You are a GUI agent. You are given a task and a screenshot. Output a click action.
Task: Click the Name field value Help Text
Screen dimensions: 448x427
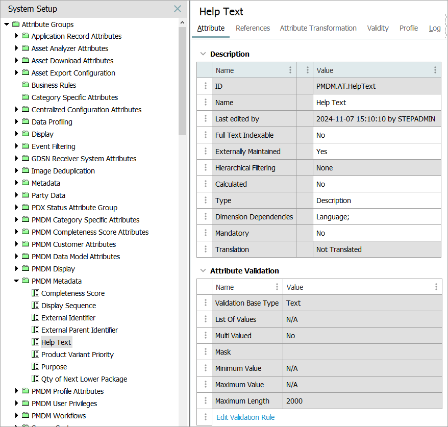click(x=331, y=103)
